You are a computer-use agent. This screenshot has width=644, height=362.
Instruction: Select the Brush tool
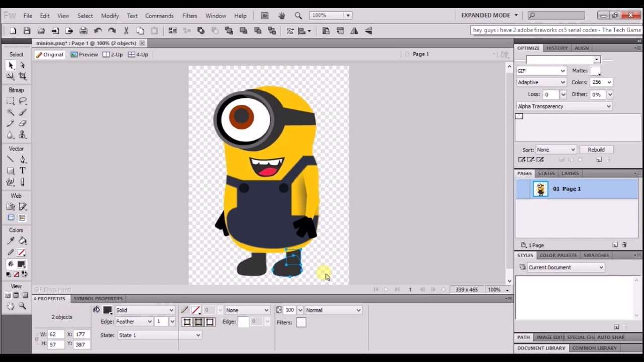(x=22, y=112)
